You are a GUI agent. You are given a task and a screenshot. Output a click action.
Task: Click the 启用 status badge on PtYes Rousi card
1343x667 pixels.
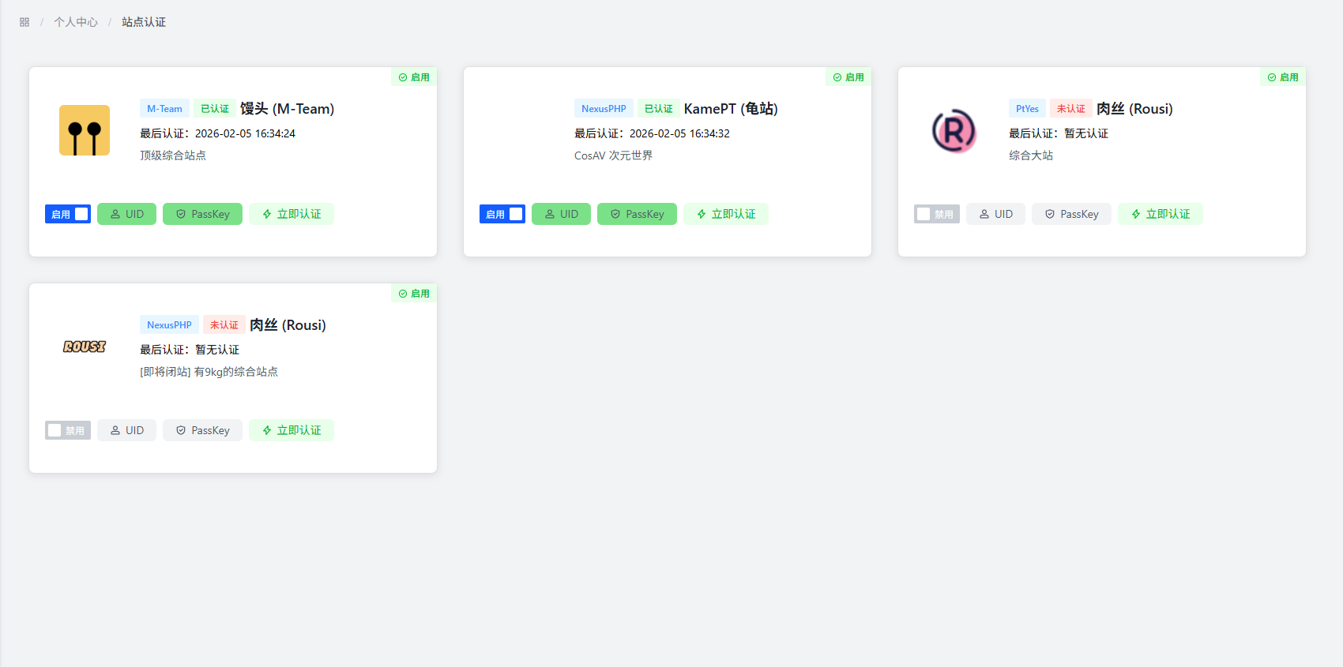tap(1283, 77)
